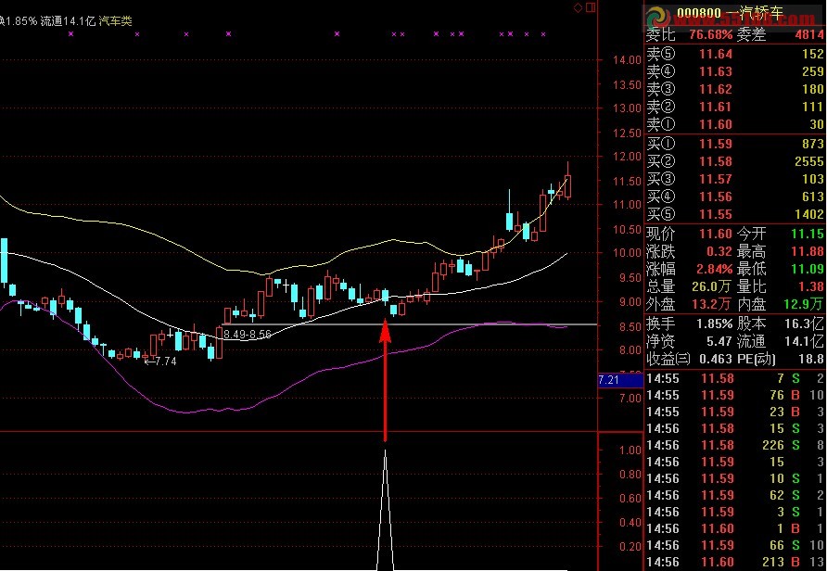The image size is (827, 571).
Task: Click the first magenta x marker above chart
Action: [71, 34]
